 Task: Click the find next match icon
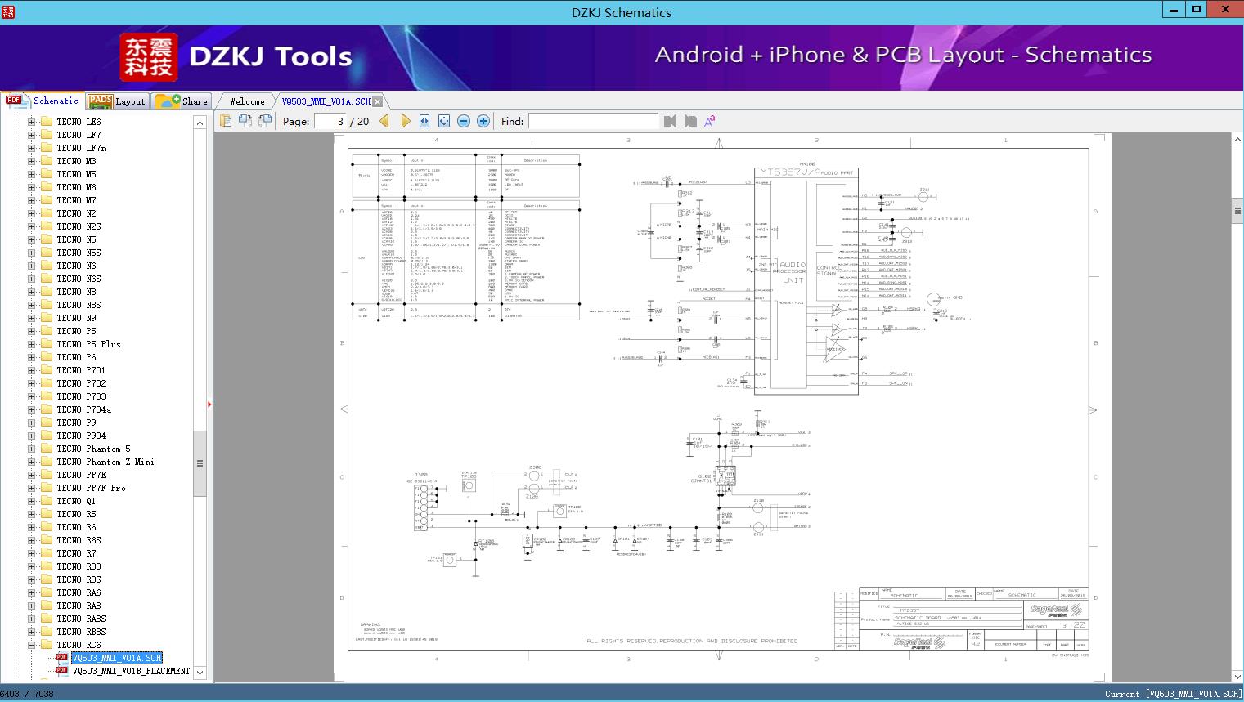pos(690,121)
